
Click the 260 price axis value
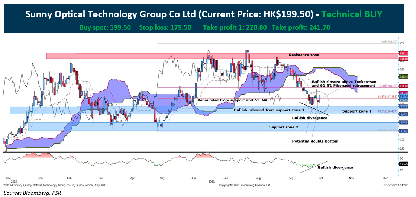click(x=402, y=43)
